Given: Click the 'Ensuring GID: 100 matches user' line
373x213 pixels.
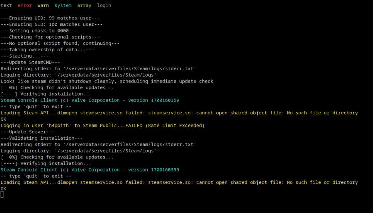Looking at the screenshot, I should point(51,24).
